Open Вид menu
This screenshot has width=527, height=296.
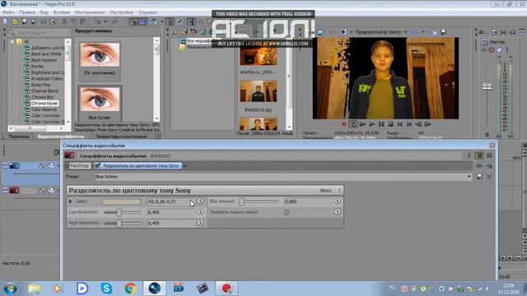coord(44,12)
